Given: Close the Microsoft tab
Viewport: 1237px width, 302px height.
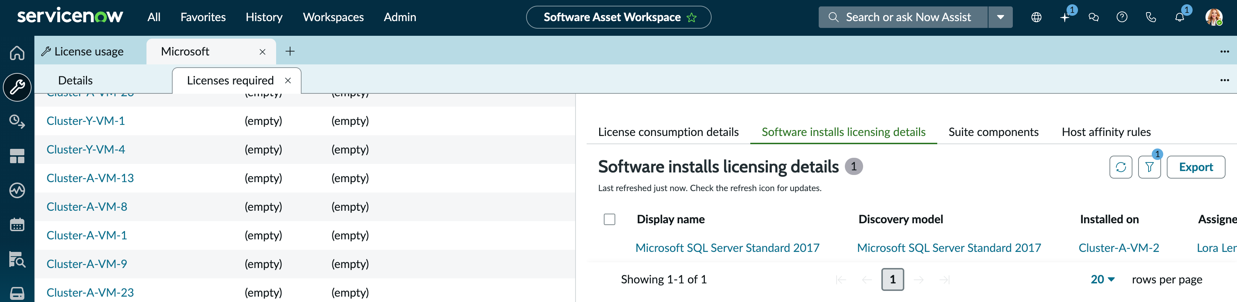Looking at the screenshot, I should coord(263,52).
